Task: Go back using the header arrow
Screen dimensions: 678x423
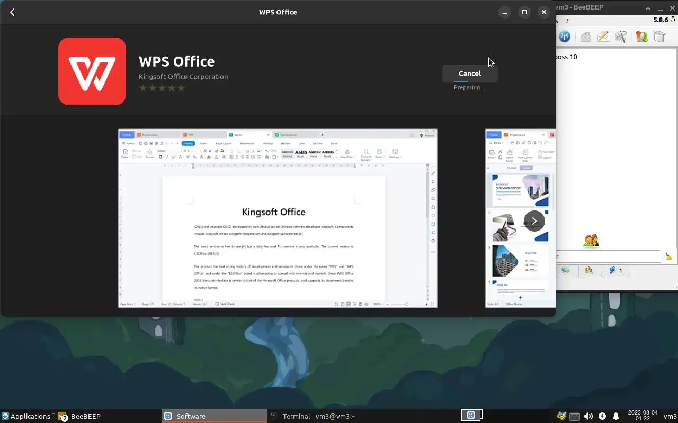Action: [12, 12]
